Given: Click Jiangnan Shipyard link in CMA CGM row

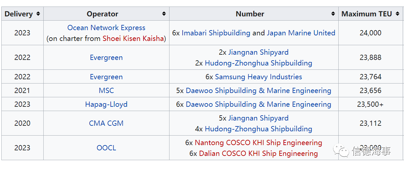Looking at the screenshot, I should pos(258,118).
